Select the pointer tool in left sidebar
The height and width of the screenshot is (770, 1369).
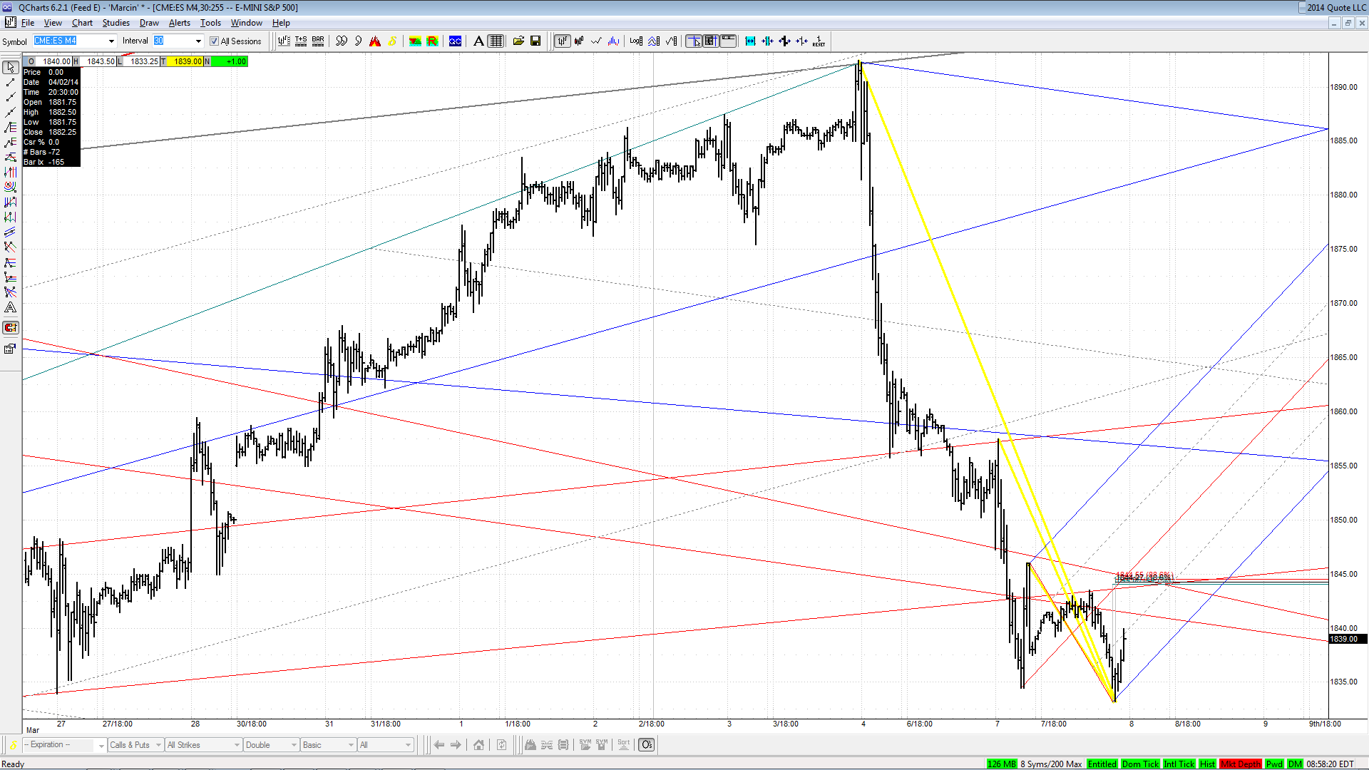10,67
